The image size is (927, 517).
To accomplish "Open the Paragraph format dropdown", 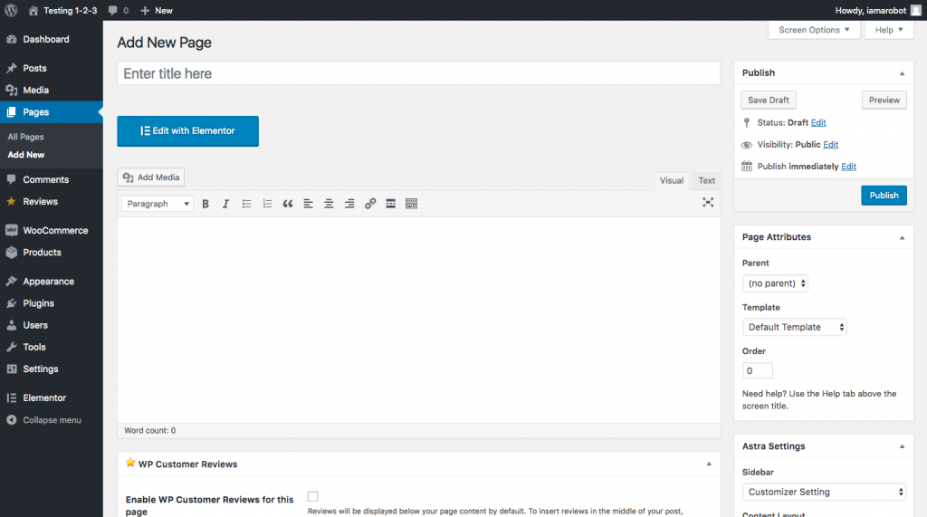I will [158, 204].
